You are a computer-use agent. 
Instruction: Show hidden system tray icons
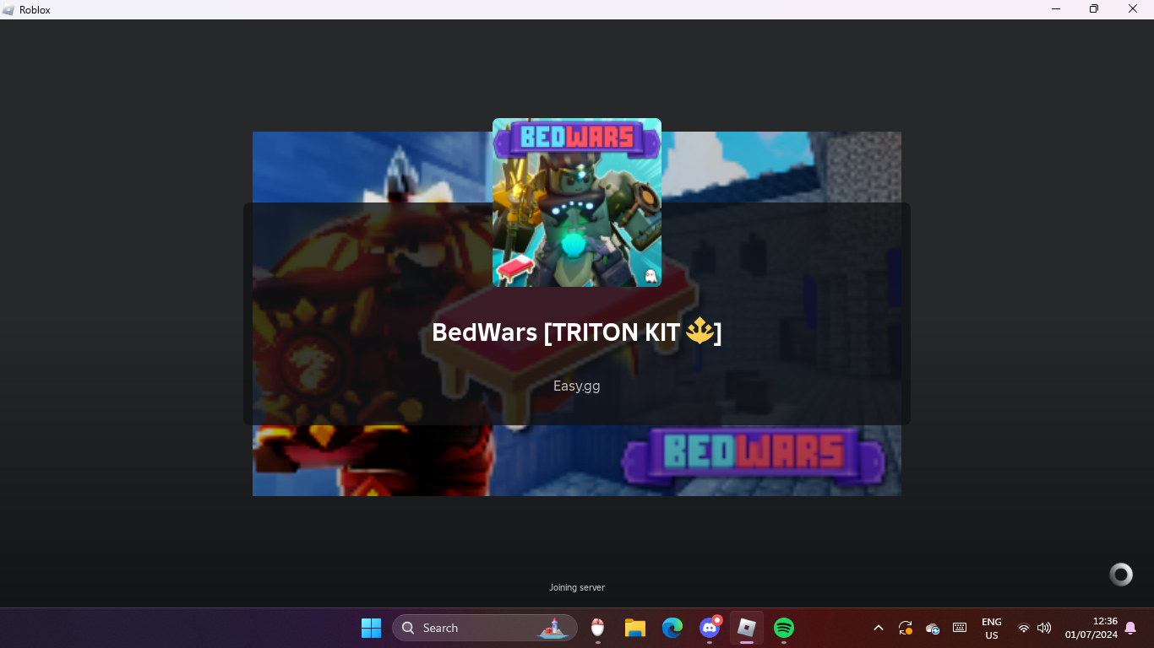(x=879, y=628)
